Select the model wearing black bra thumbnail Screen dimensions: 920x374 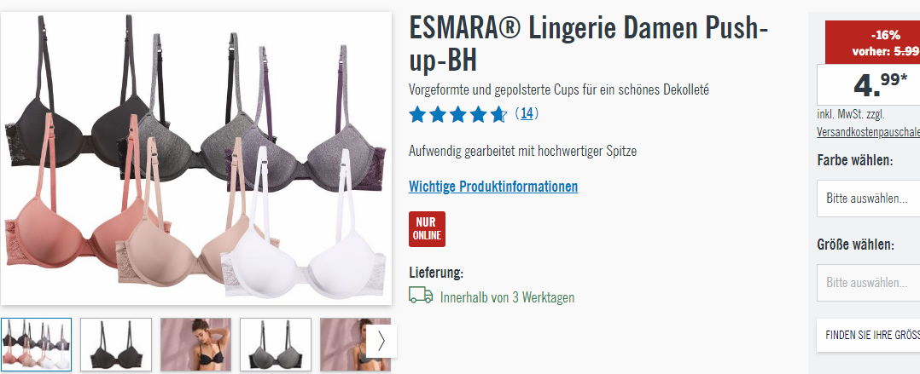click(x=196, y=345)
